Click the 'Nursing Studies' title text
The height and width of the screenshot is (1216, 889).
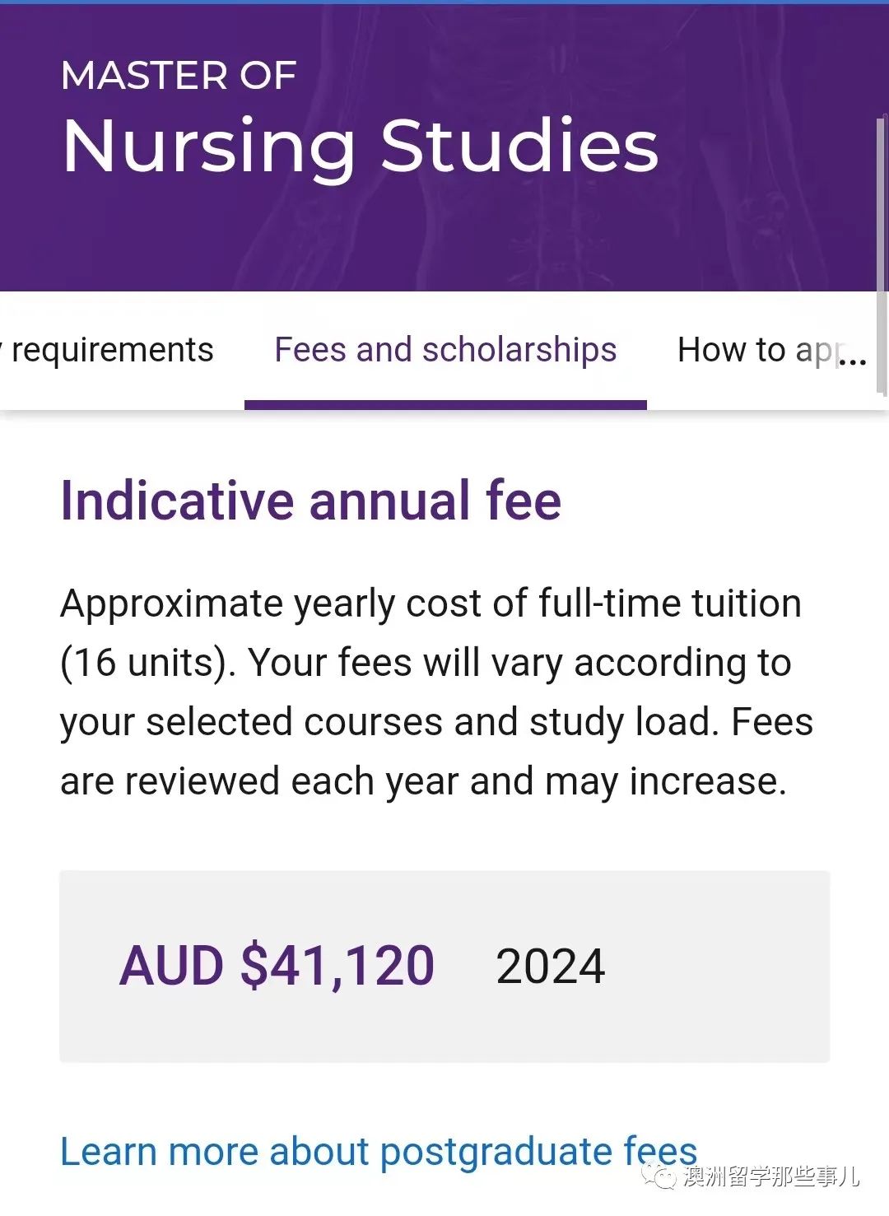click(361, 146)
